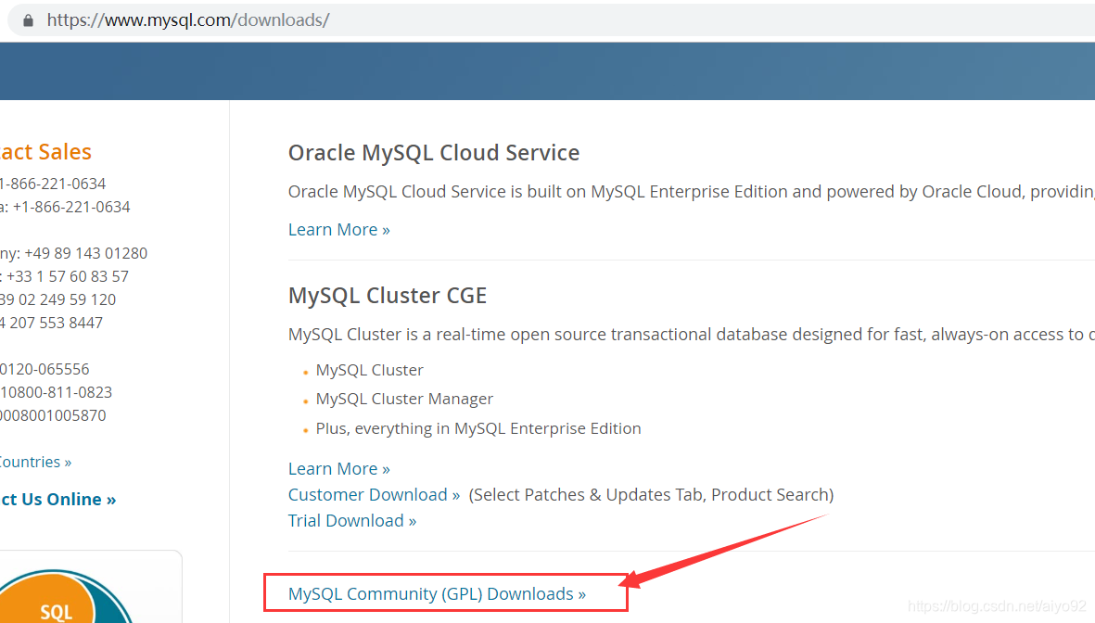Open the Customer Download link
This screenshot has width=1095, height=623.
[x=374, y=494]
